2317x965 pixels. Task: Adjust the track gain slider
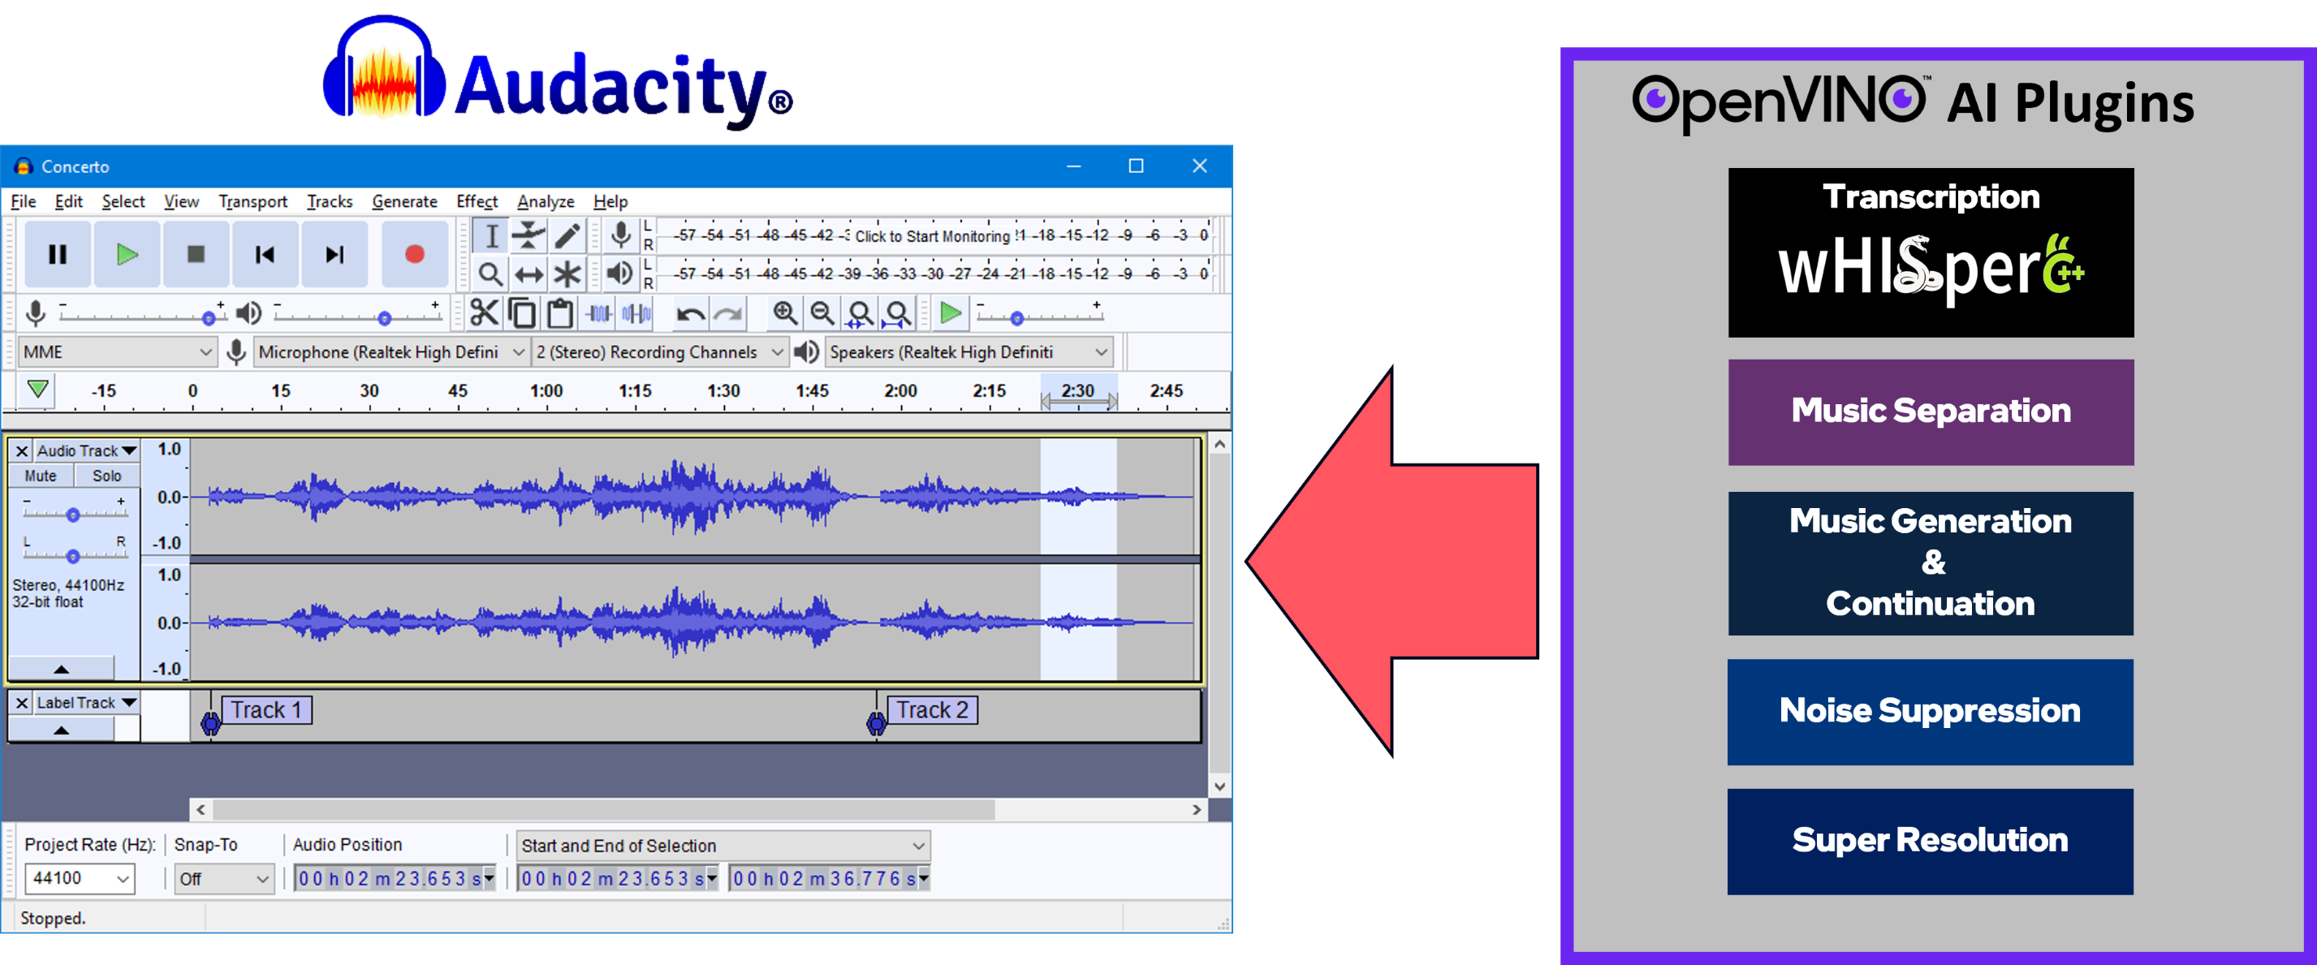click(x=73, y=515)
